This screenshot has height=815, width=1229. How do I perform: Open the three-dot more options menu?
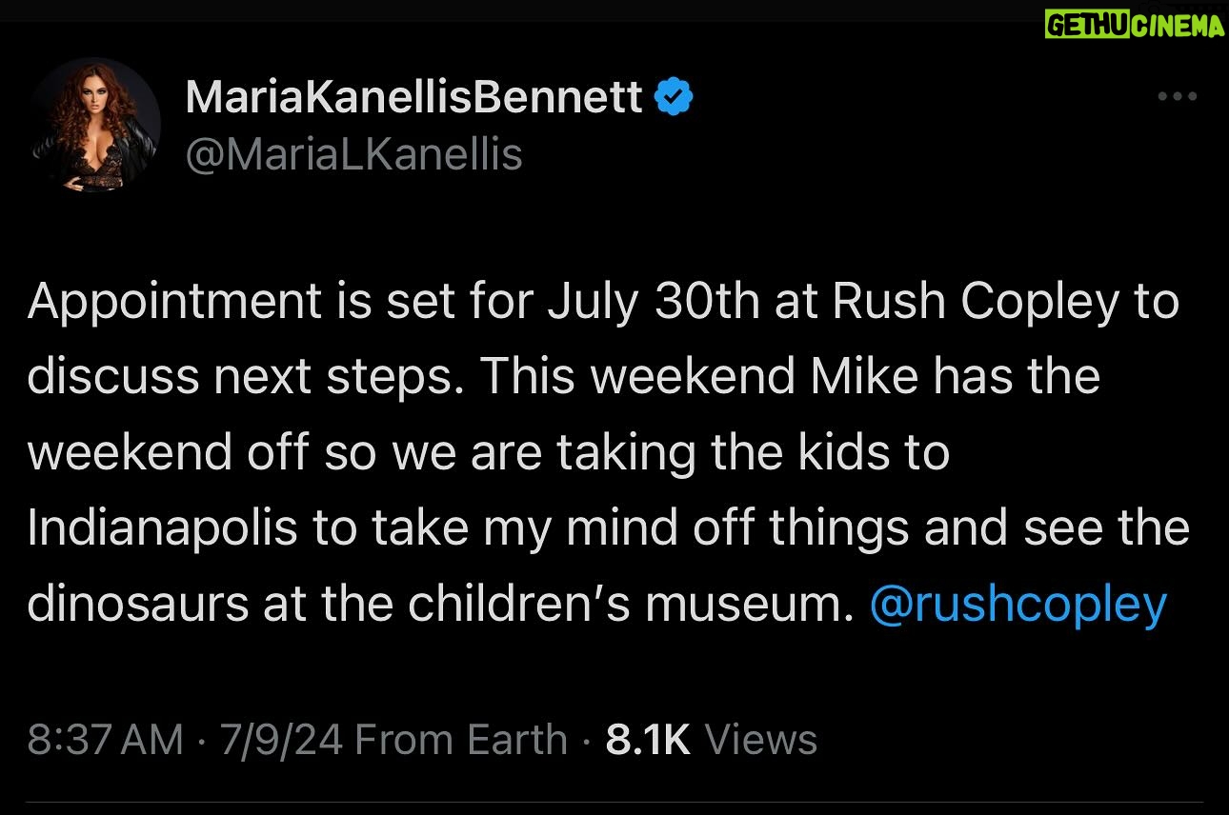(1176, 97)
